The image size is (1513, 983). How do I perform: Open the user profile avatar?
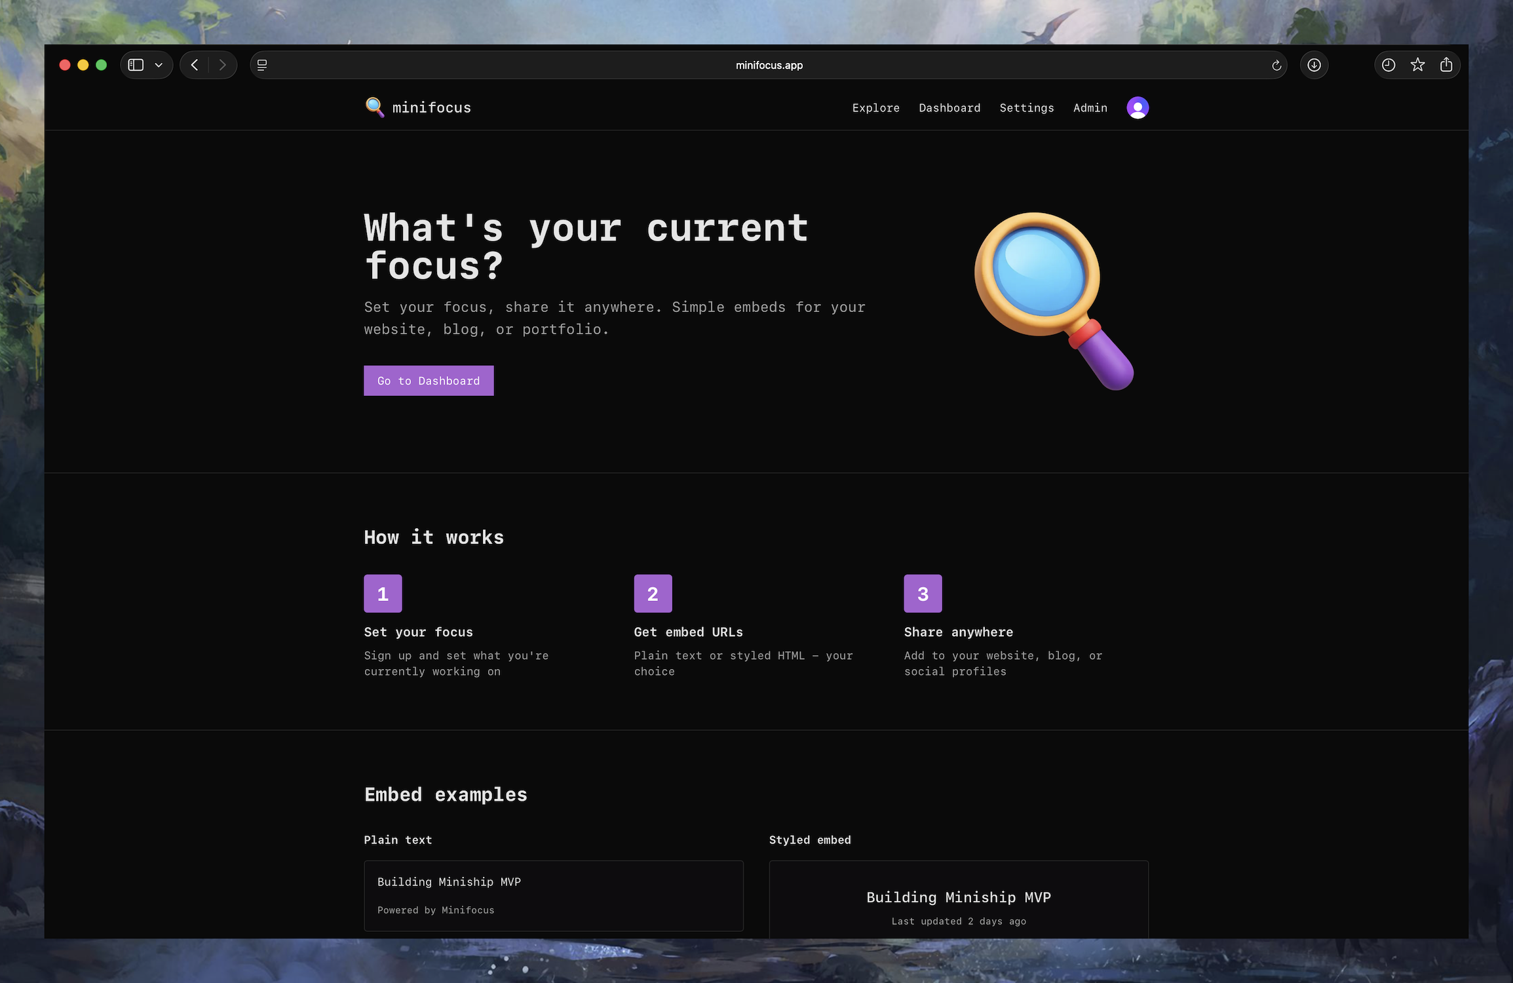(x=1137, y=107)
